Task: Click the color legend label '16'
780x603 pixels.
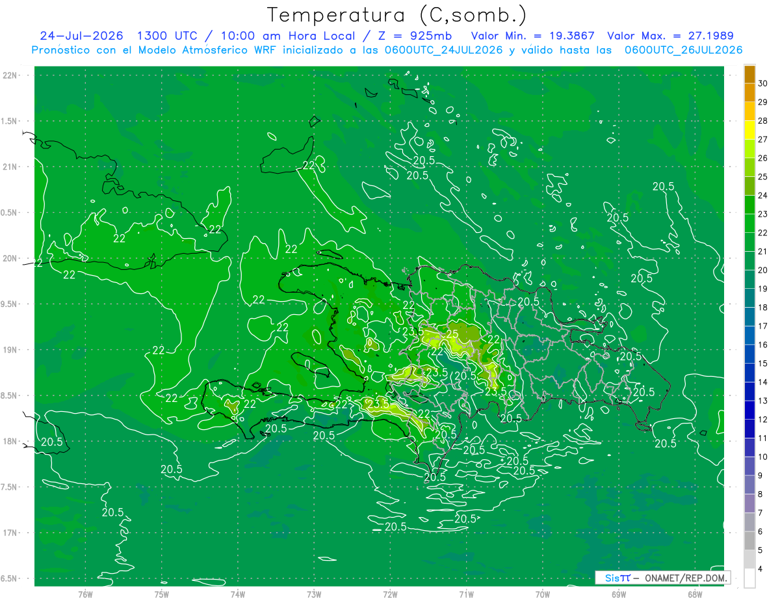Action: pyautogui.click(x=763, y=345)
